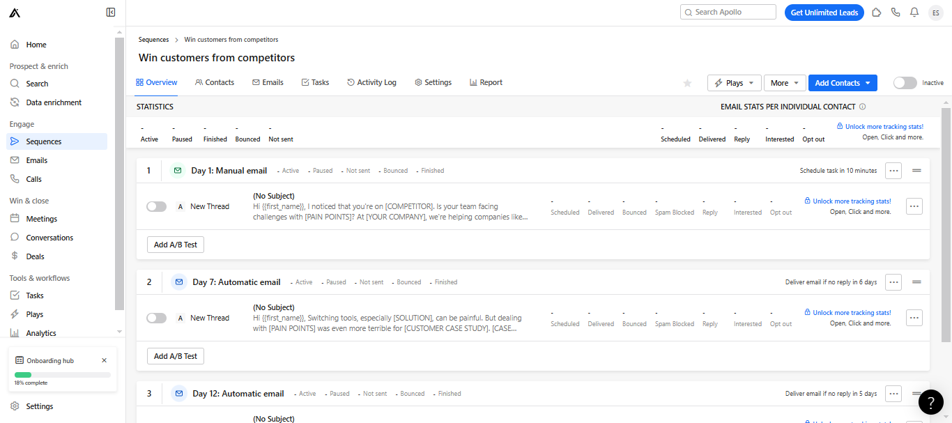Viewport: 952px width, 423px height.
Task: Open the notifications bell
Action: (x=914, y=13)
